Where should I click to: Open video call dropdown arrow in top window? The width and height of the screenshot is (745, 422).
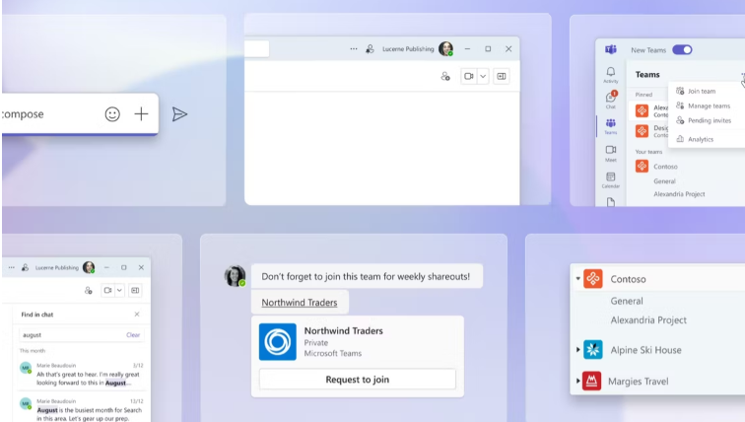point(483,76)
